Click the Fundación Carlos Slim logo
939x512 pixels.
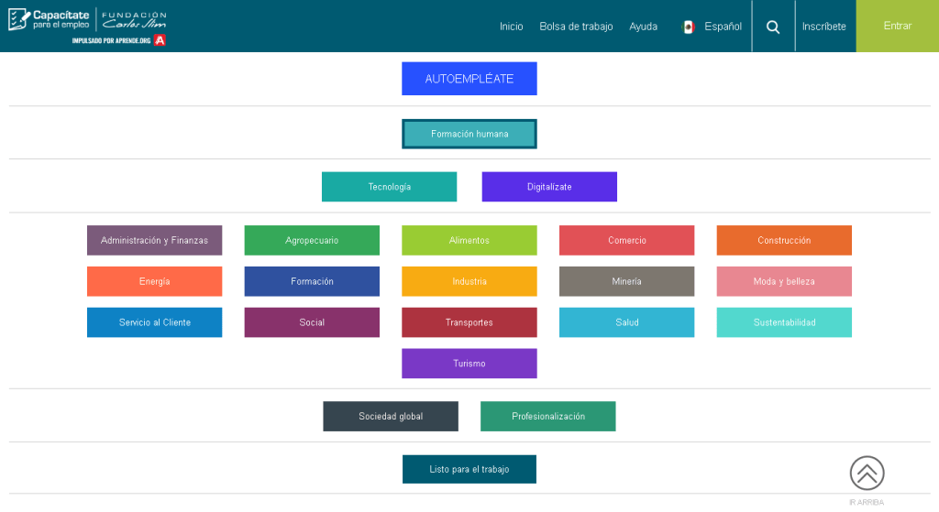point(134,19)
